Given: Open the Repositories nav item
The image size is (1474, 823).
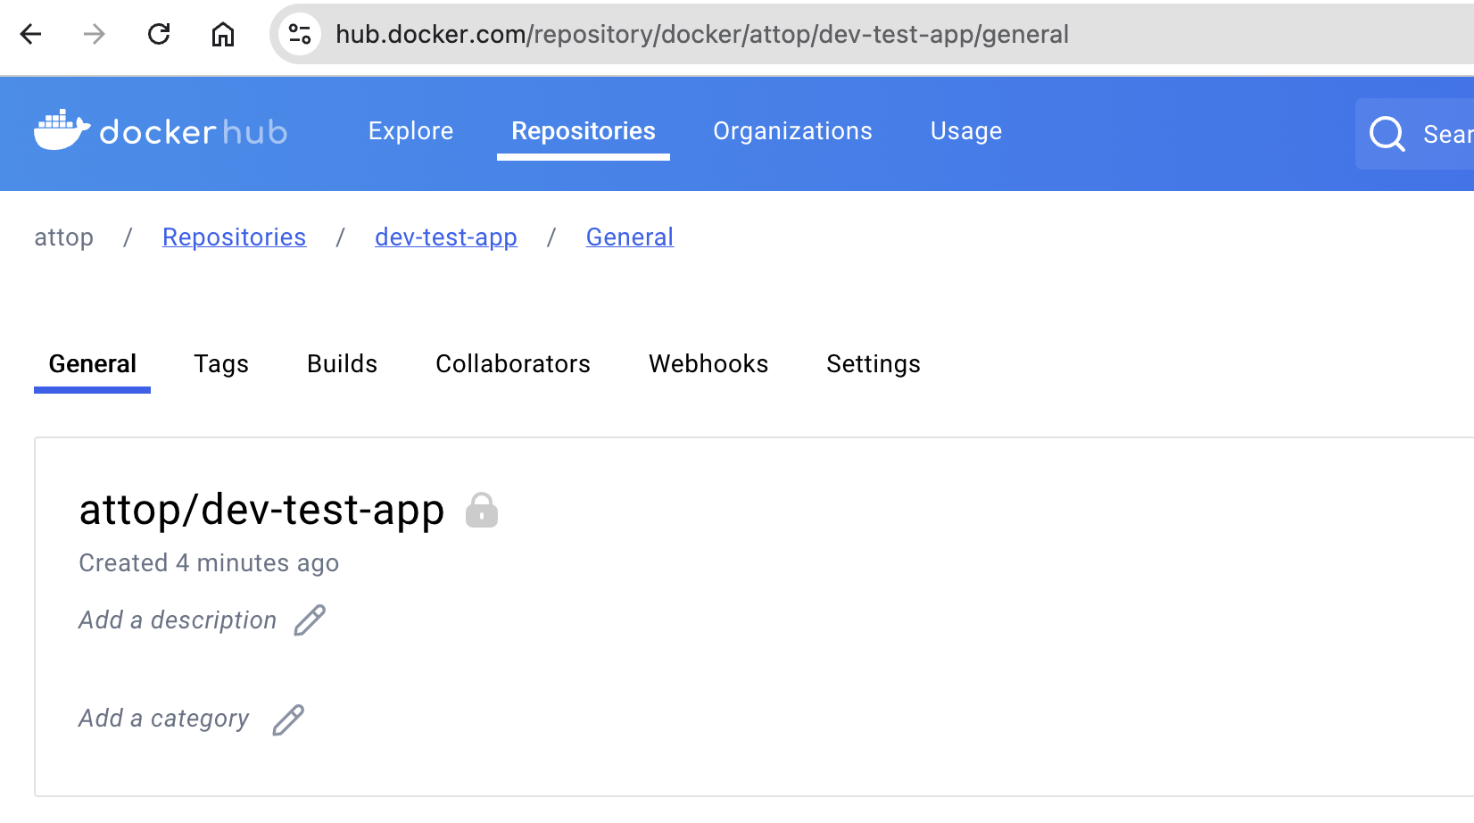Looking at the screenshot, I should pyautogui.click(x=584, y=131).
